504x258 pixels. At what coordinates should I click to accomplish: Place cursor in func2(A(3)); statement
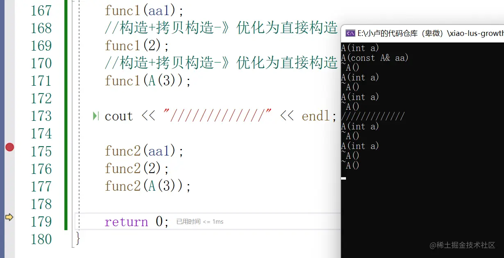148,186
